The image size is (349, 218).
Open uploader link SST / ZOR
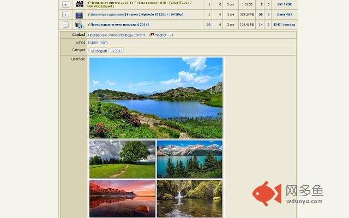284,4
